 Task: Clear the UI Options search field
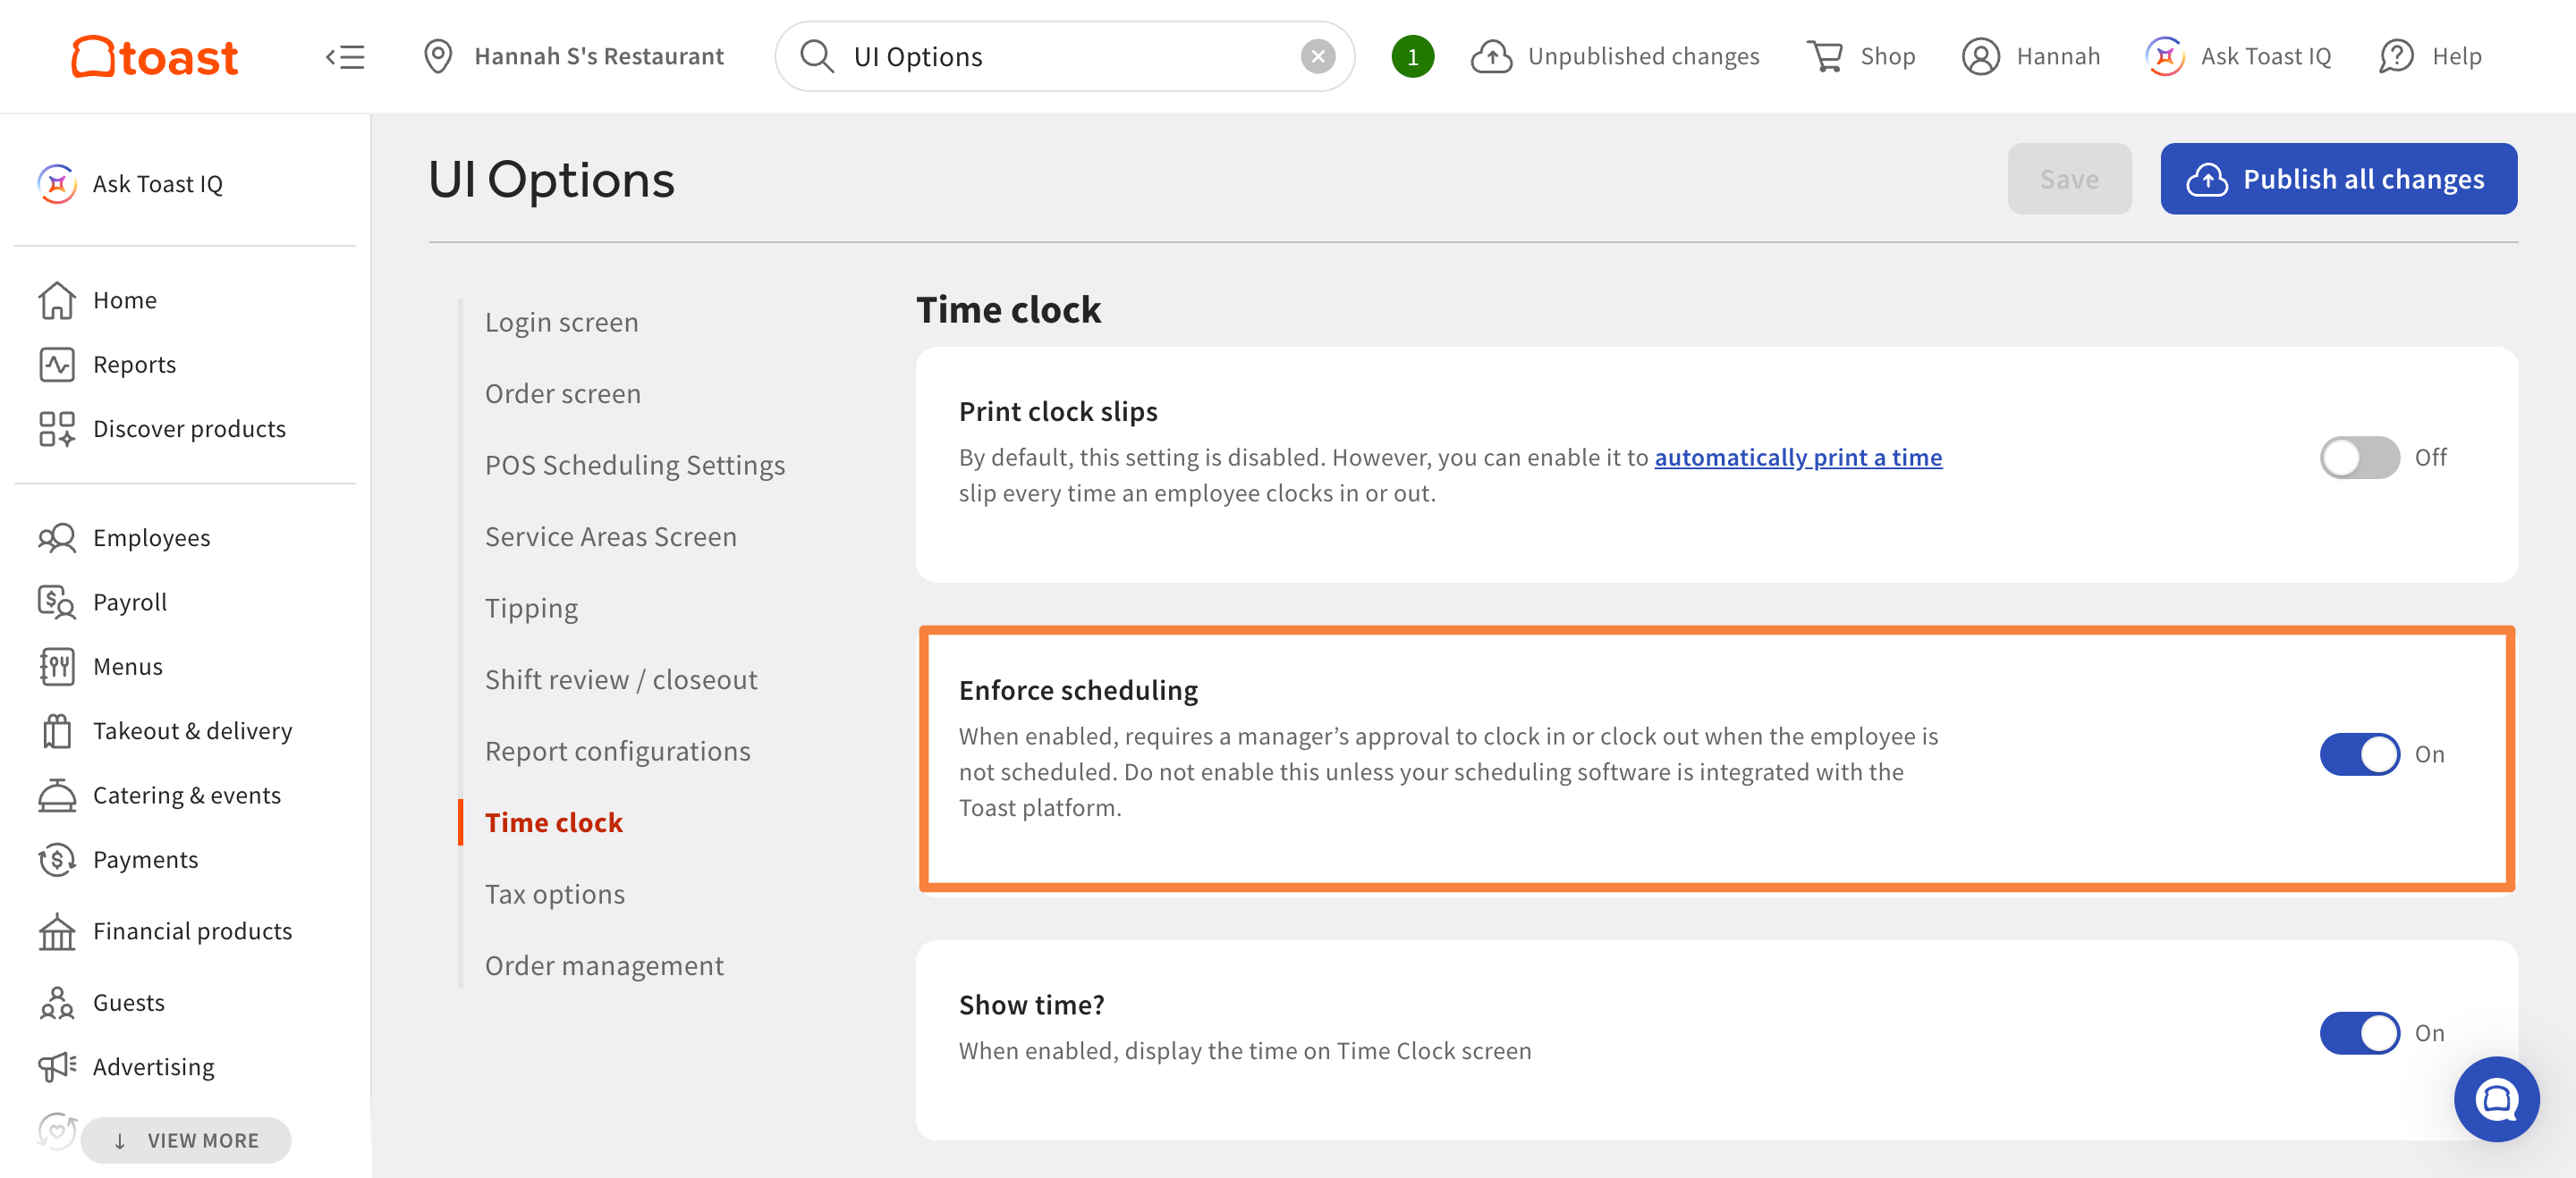[1317, 57]
